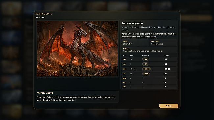This screenshot has height=120, width=214.
Task: Click the 'BONUSES' column header
Action: tap(145, 55)
